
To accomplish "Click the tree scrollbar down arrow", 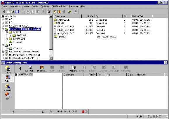I will pos(51,58).
